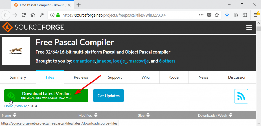
Task: Open developer tools wrench icon
Action: (42, 15)
